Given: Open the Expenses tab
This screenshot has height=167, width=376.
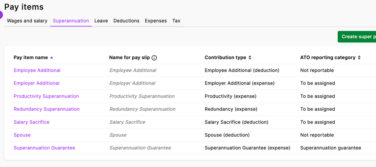Looking at the screenshot, I should 155,21.
